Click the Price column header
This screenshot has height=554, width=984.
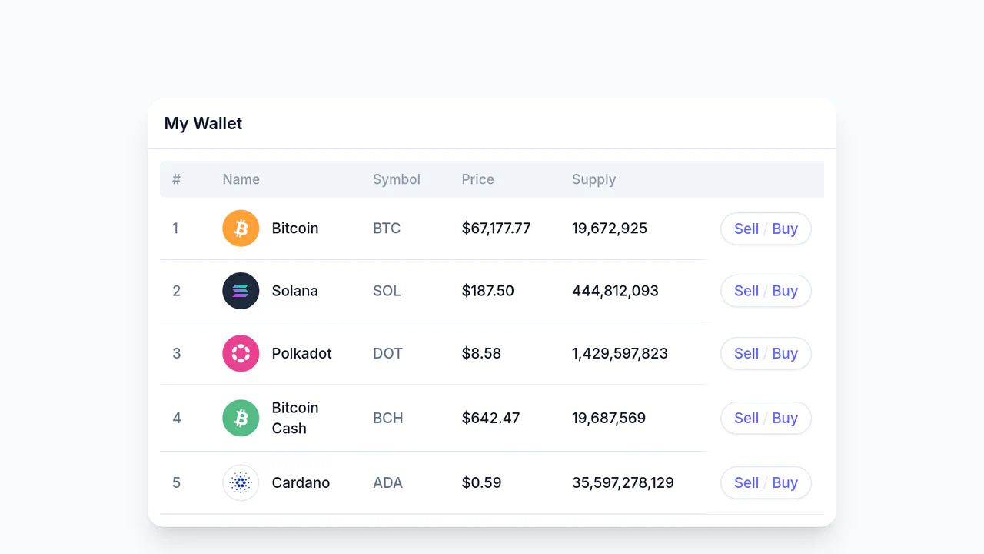[477, 179]
